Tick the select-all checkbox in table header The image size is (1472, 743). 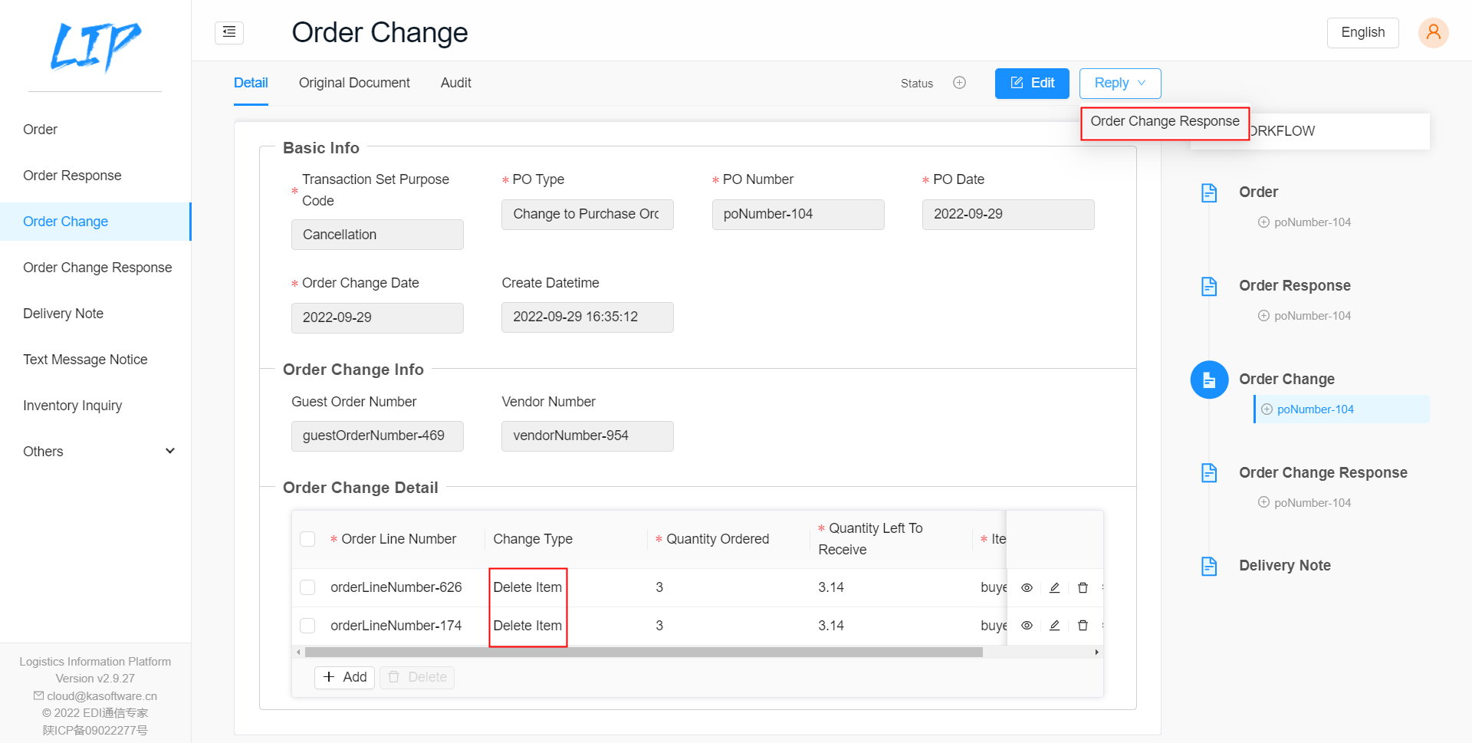tap(307, 539)
